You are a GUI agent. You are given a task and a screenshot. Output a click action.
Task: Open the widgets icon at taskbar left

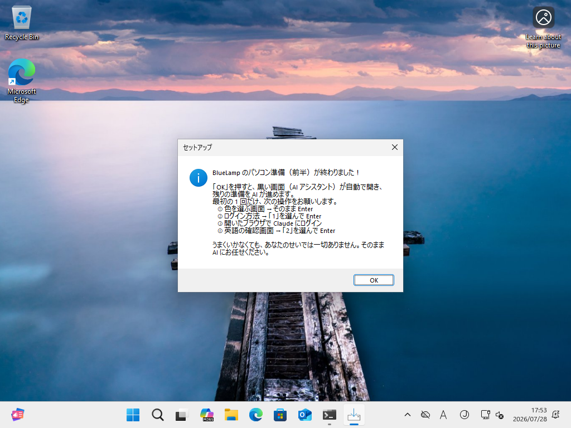pyautogui.click(x=18, y=415)
